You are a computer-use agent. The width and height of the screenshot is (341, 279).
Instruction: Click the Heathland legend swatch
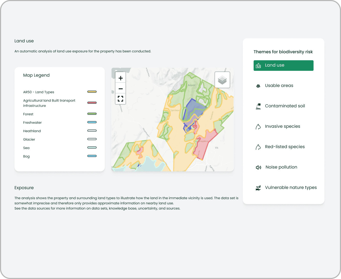(x=92, y=131)
